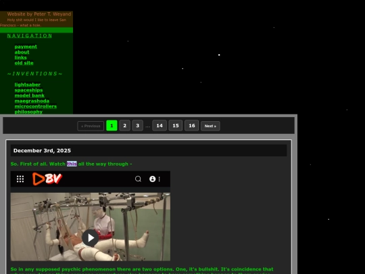Jump to pagination page 15
The width and height of the screenshot is (365, 274).
coord(176,126)
